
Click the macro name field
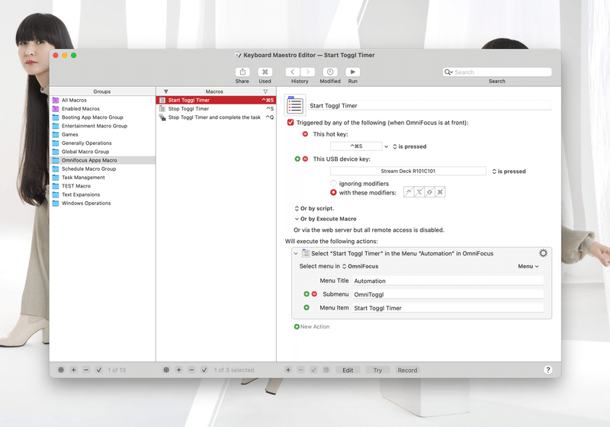pos(430,105)
